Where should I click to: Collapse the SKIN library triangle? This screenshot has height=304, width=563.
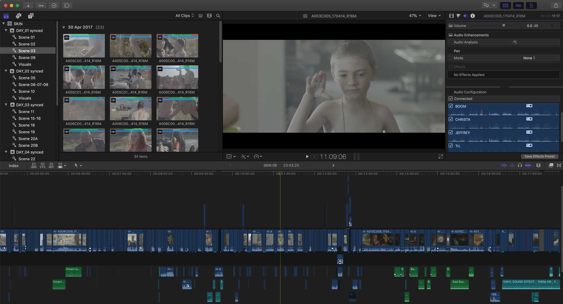click(3, 23)
